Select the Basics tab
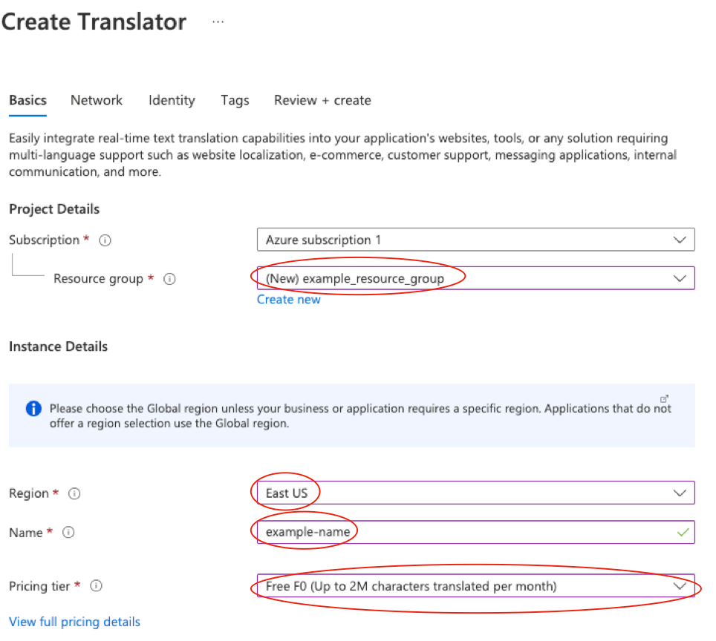This screenshot has width=716, height=641. point(27,100)
